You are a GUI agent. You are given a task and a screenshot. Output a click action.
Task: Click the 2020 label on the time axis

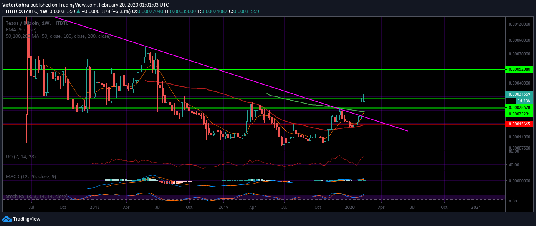[350, 207]
